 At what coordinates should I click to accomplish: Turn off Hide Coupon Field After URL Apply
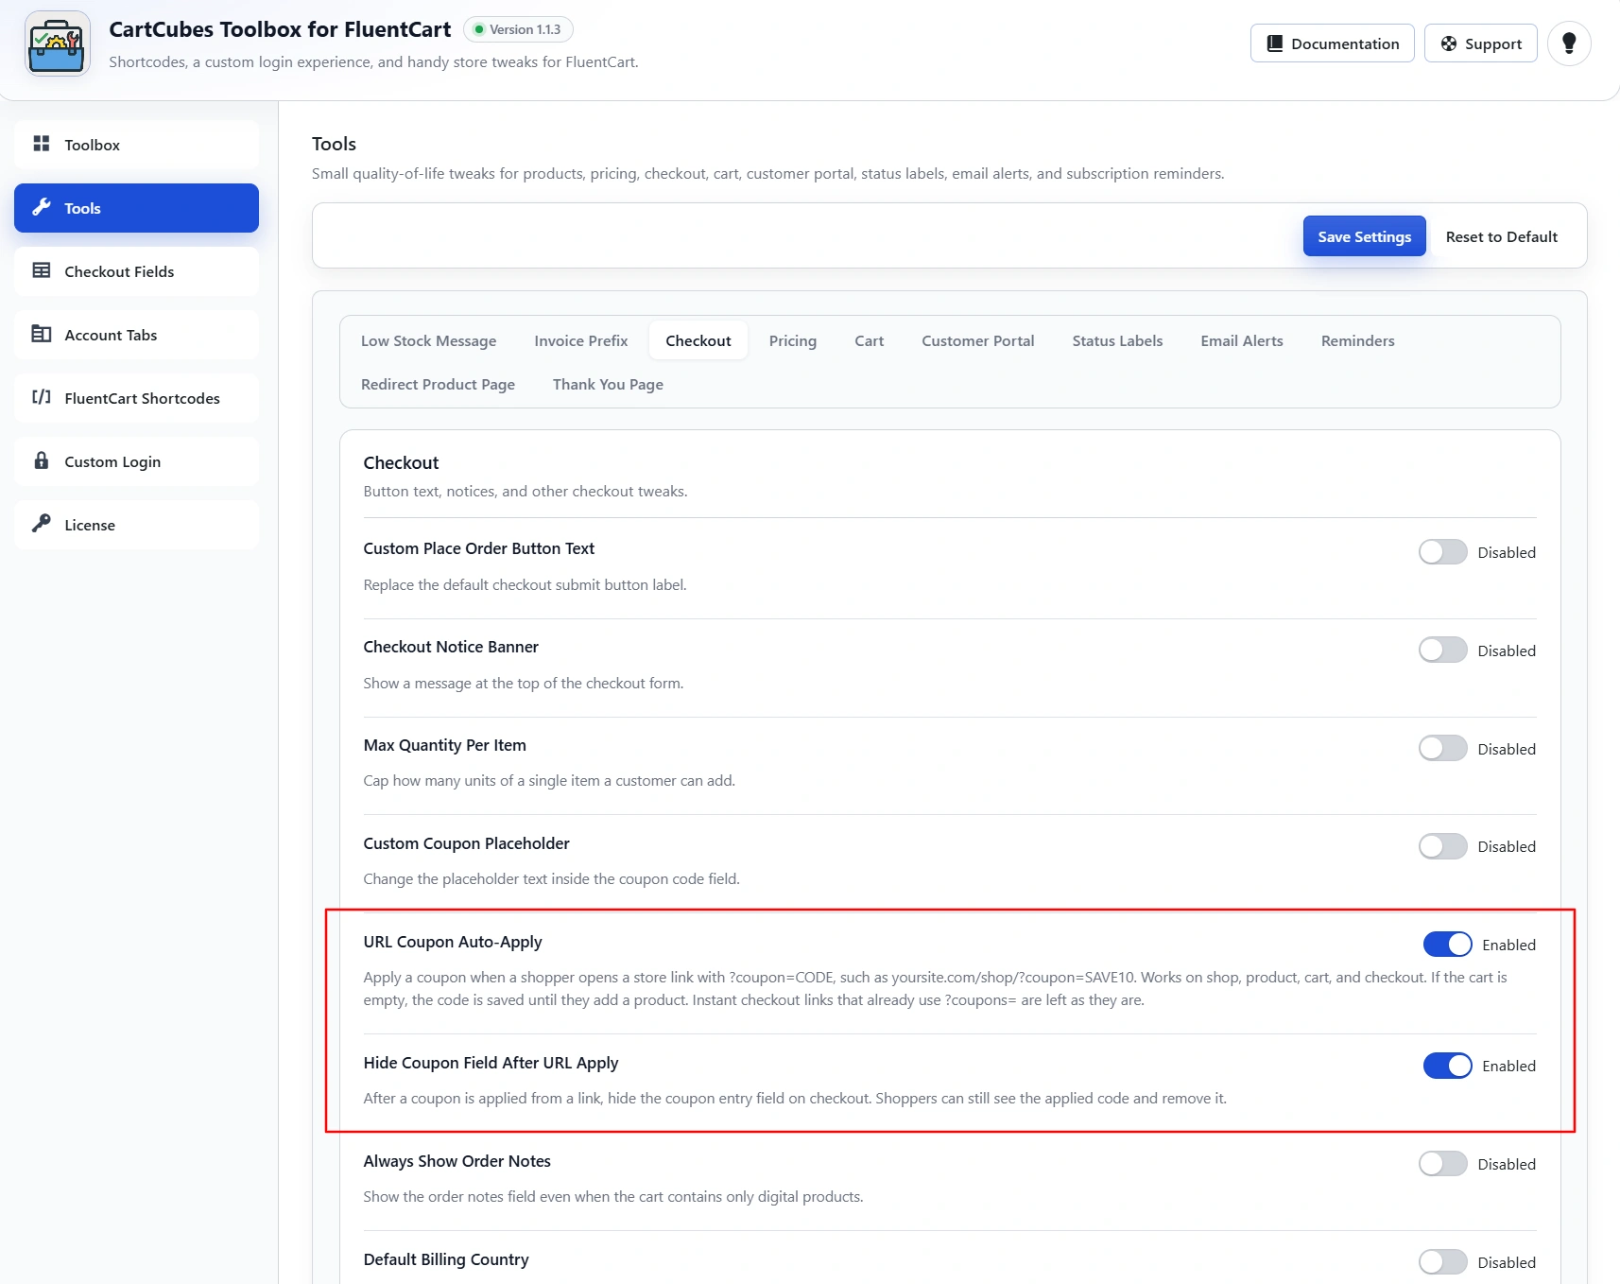coord(1447,1066)
